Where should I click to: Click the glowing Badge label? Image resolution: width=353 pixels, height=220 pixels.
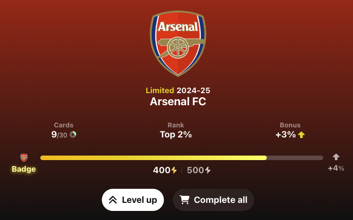tap(24, 169)
